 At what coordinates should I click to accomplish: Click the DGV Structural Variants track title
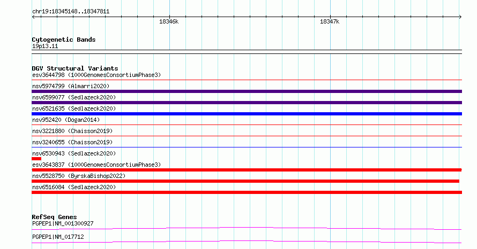pyautogui.click(x=75, y=68)
